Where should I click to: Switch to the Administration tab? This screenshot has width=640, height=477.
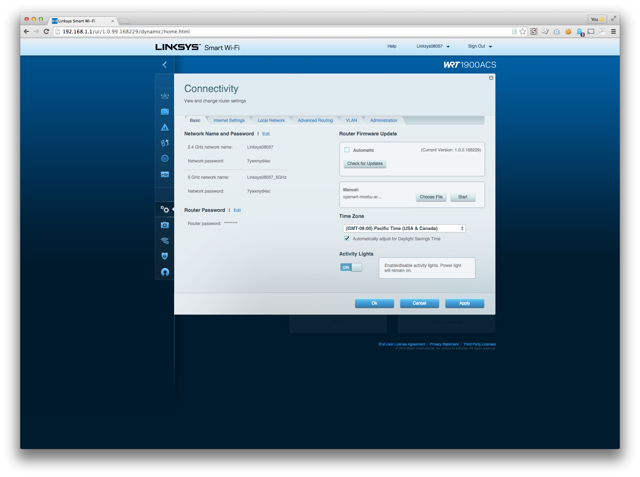pyautogui.click(x=383, y=120)
